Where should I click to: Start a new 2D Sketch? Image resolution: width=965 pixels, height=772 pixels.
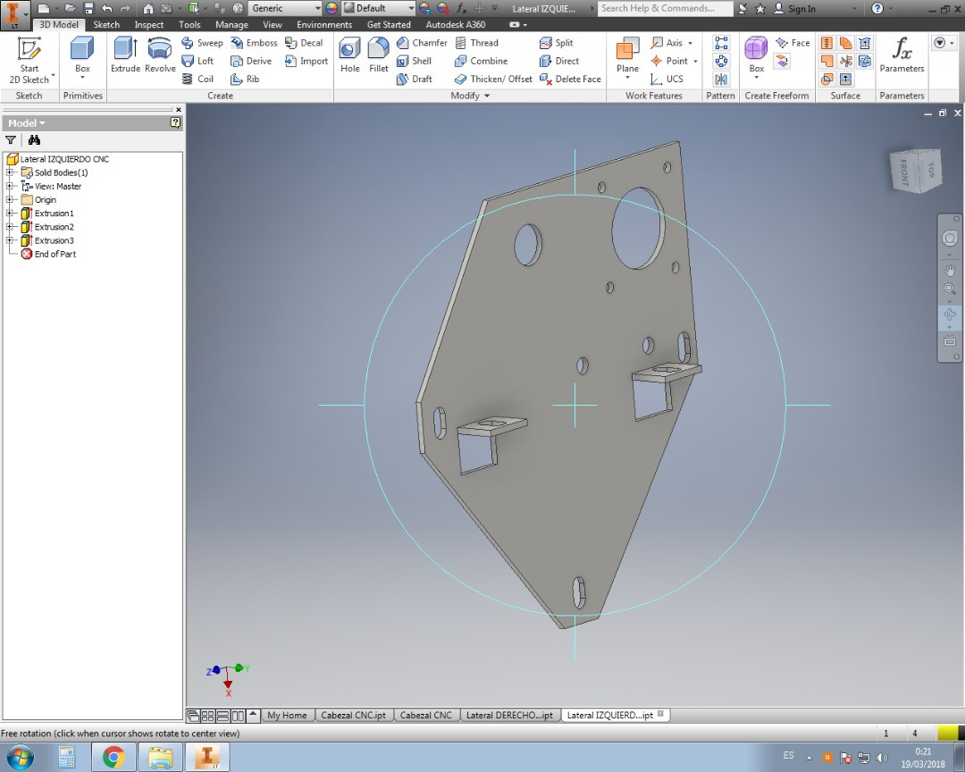29,61
